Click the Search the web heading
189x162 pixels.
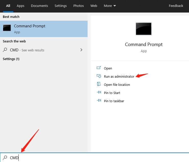[14, 41]
